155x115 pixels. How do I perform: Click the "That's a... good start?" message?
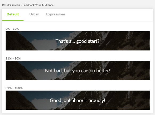pos(77,41)
